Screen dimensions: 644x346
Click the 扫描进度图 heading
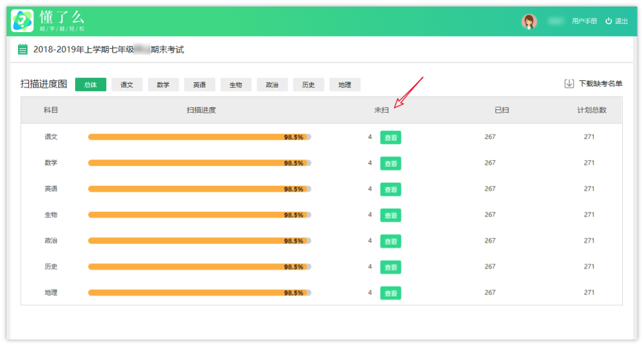[x=44, y=84]
